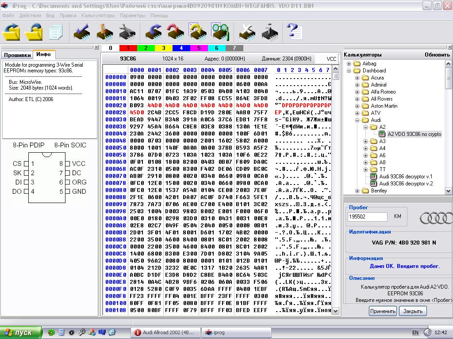The height and width of the screenshot is (339, 453).
Task: Click the round gauge icon in quick launch
Action: coord(71,332)
